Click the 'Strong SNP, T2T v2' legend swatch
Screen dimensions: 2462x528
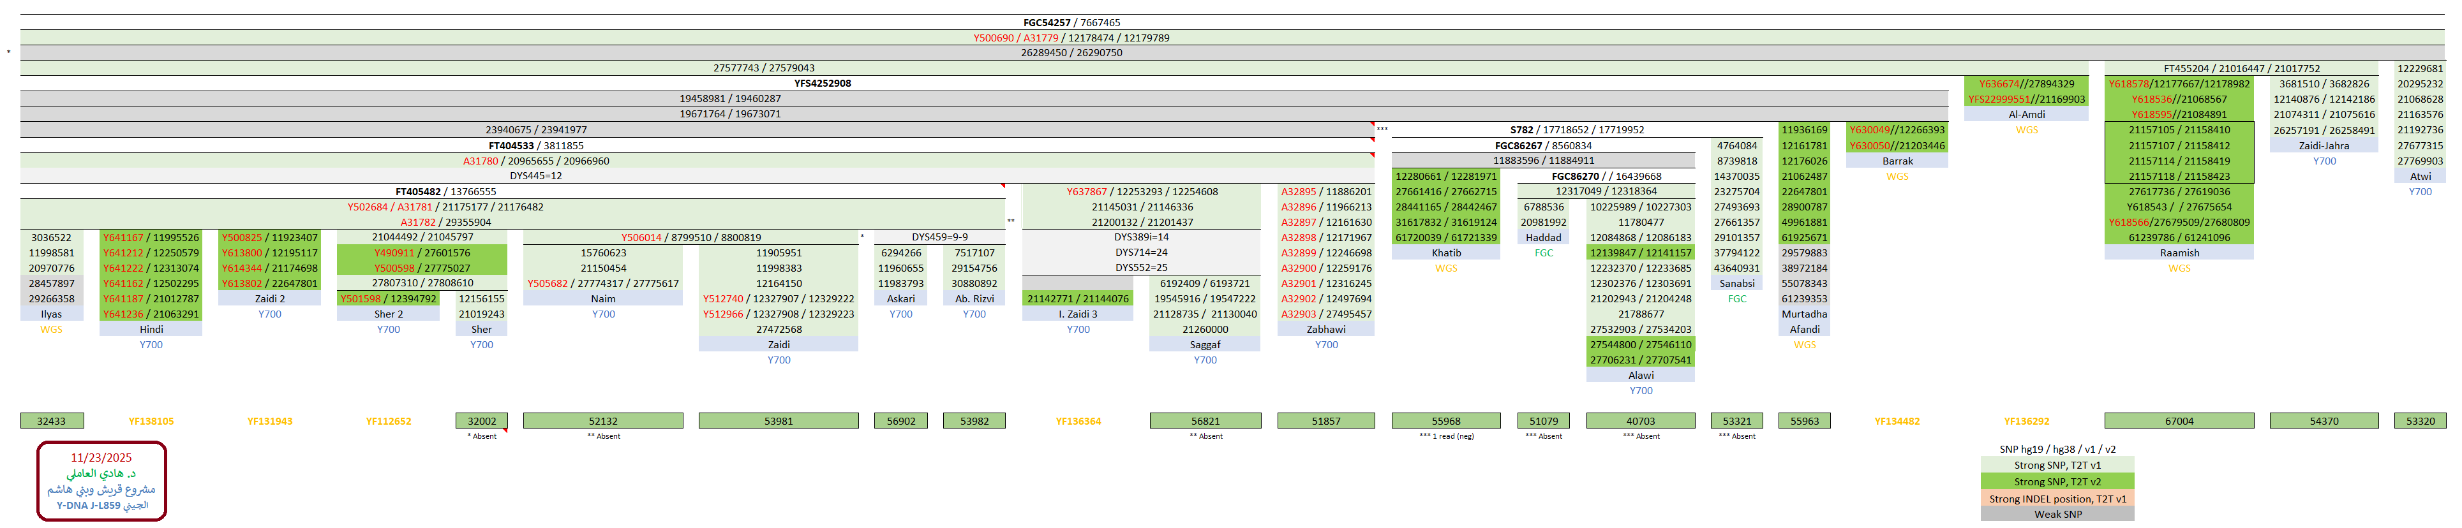pos(2057,481)
